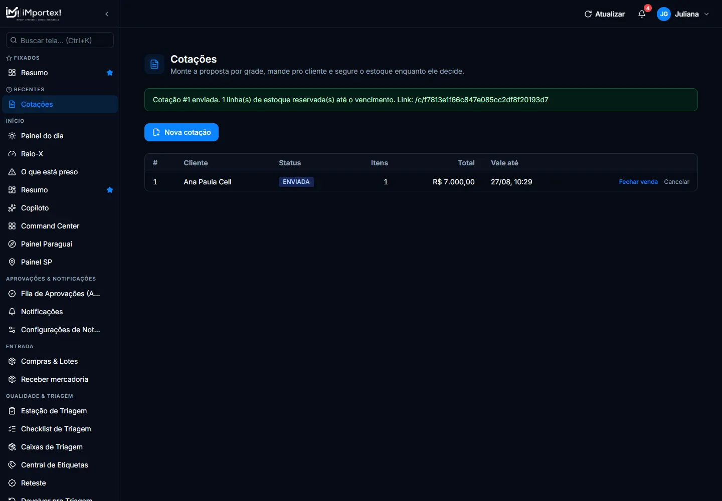
Task: Click the Cliente column header
Action: (196, 163)
